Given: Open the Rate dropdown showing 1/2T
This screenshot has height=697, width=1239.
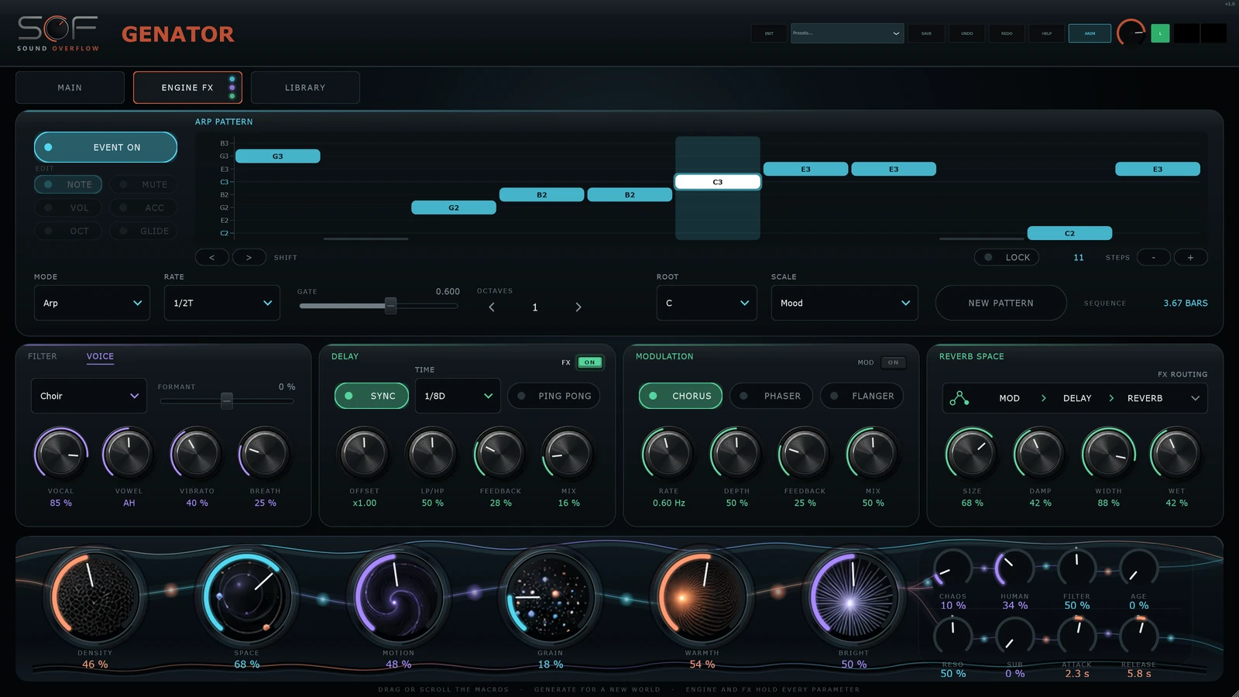Looking at the screenshot, I should tap(222, 303).
